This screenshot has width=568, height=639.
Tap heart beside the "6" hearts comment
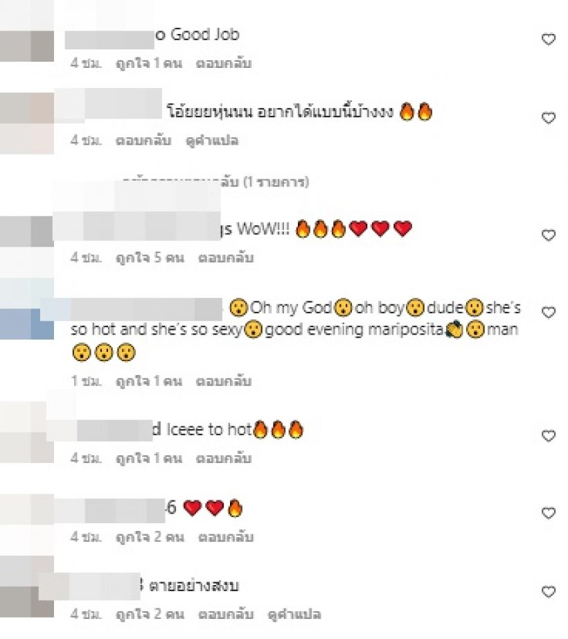[x=548, y=513]
